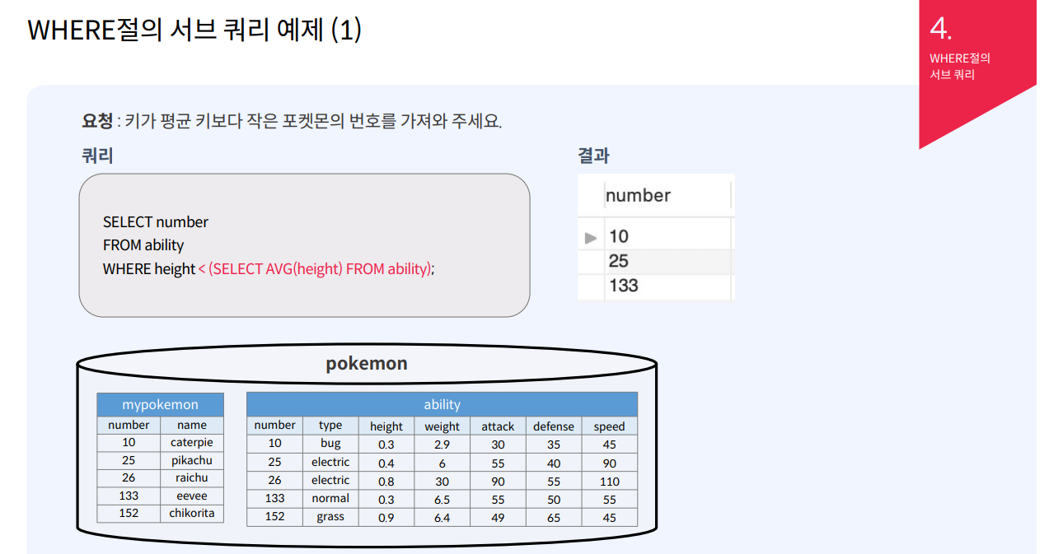Select the request text starting with '요청'
Viewport: 1063px width, 554px height.
click(292, 121)
